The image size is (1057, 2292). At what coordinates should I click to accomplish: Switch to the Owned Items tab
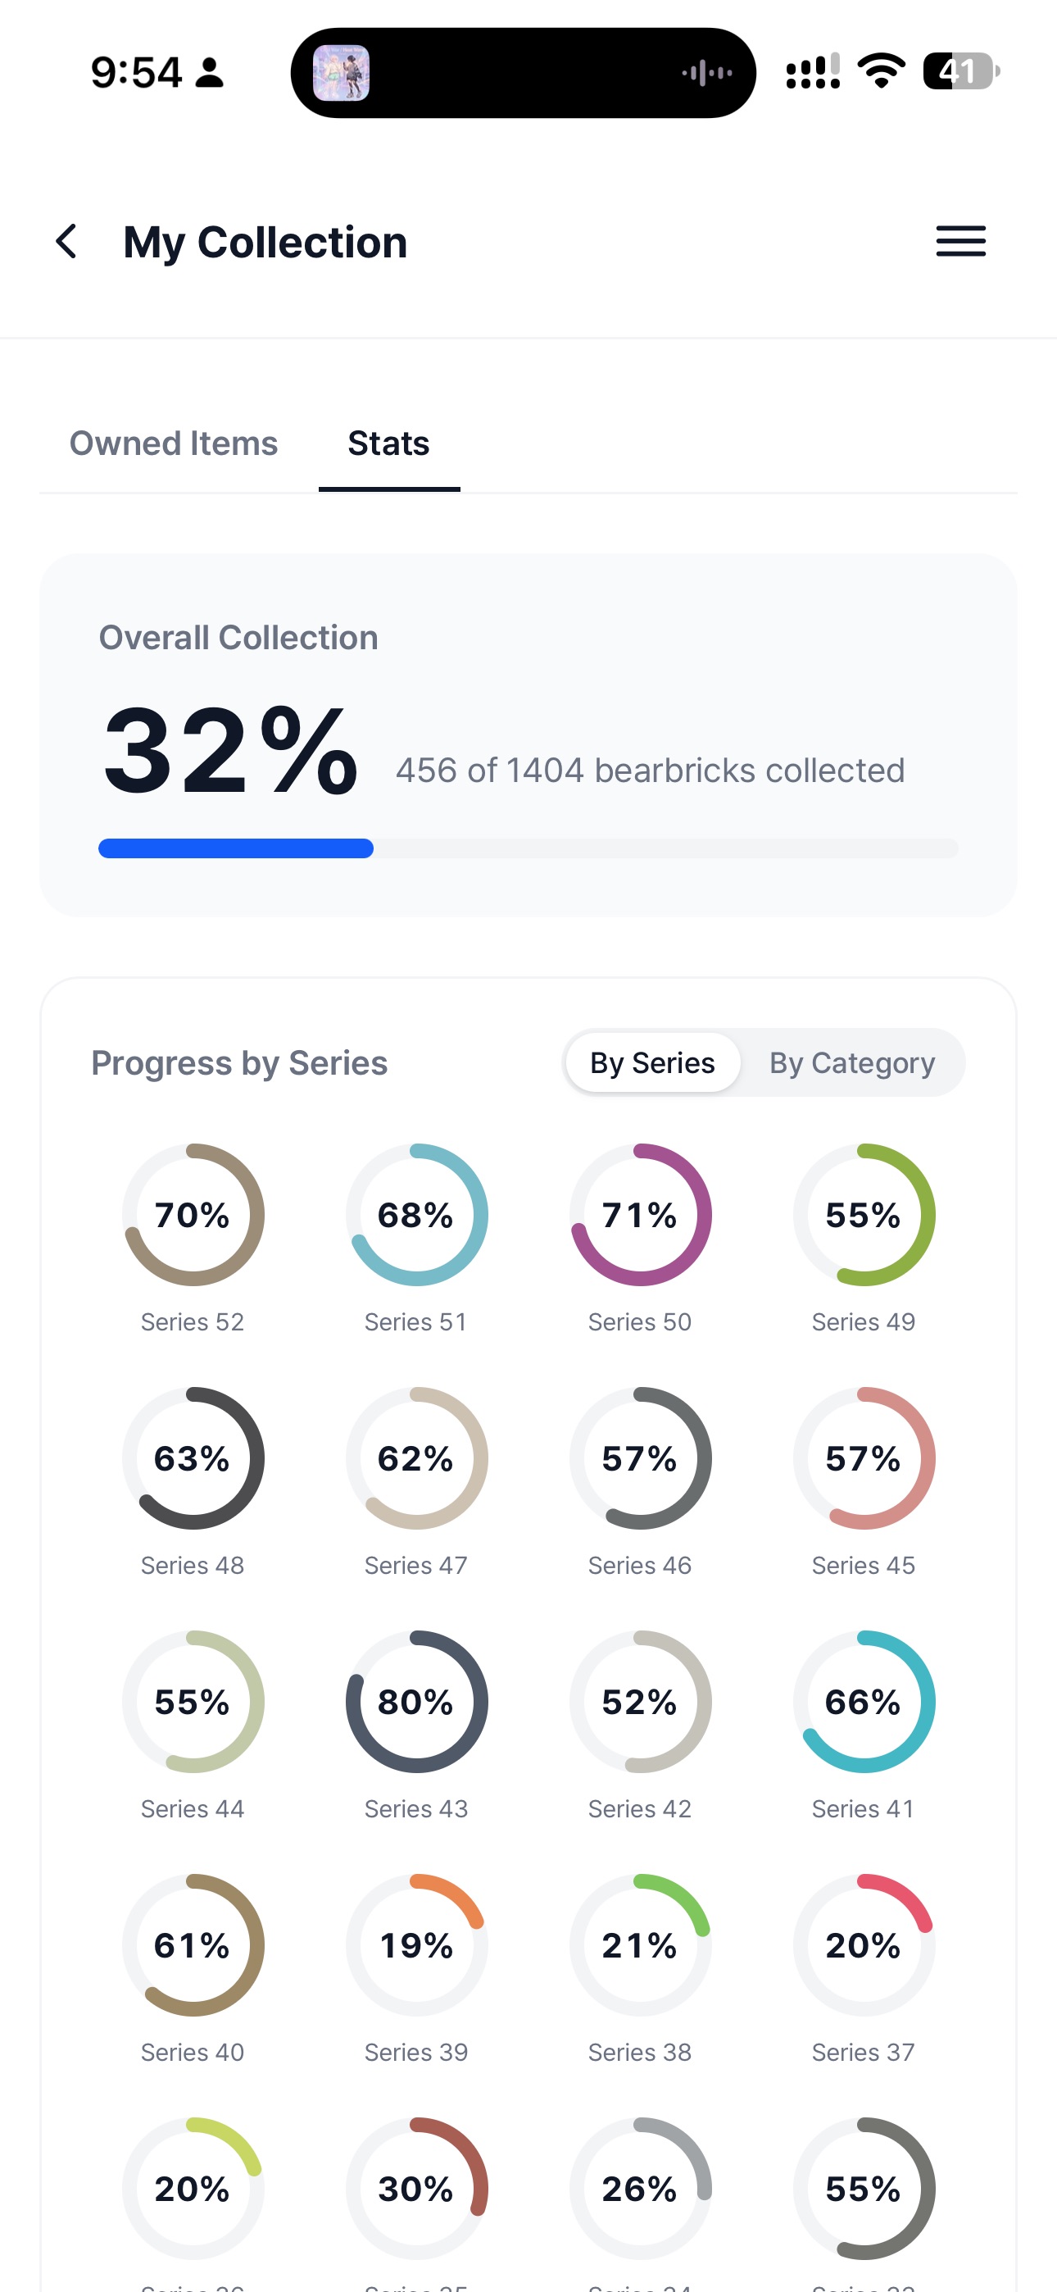pyautogui.click(x=174, y=443)
